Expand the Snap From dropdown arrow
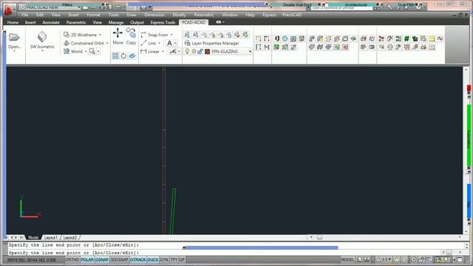 coord(171,35)
